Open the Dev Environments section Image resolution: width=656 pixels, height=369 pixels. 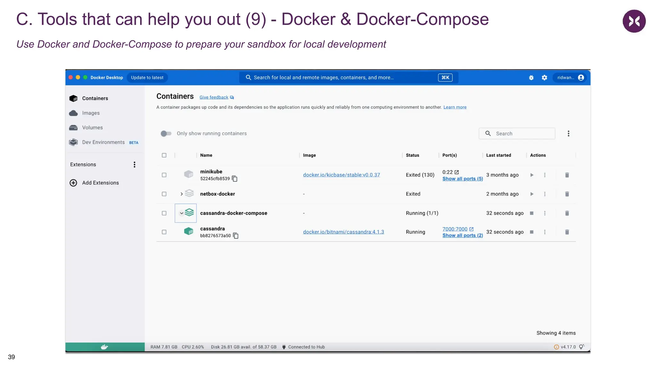(103, 142)
